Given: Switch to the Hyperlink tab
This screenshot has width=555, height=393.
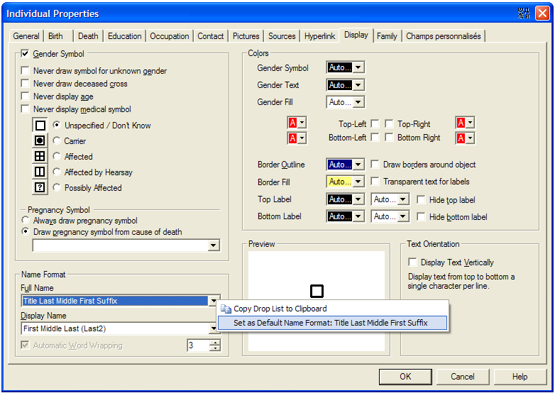Looking at the screenshot, I should tap(319, 36).
